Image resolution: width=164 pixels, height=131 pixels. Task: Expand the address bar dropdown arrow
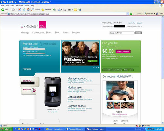pos(128,14)
